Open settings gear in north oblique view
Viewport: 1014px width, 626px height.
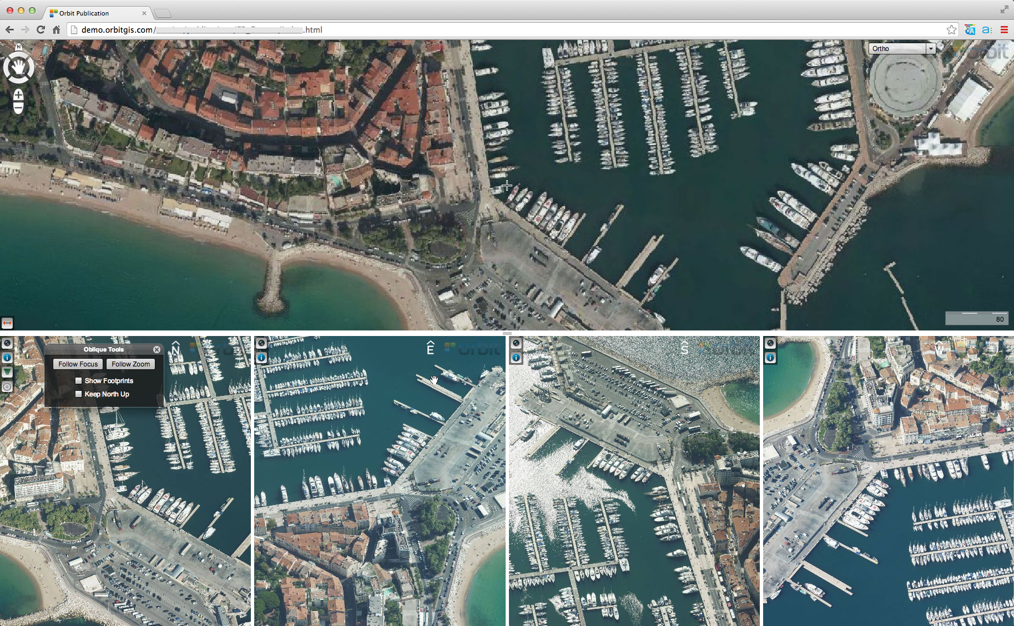7,386
